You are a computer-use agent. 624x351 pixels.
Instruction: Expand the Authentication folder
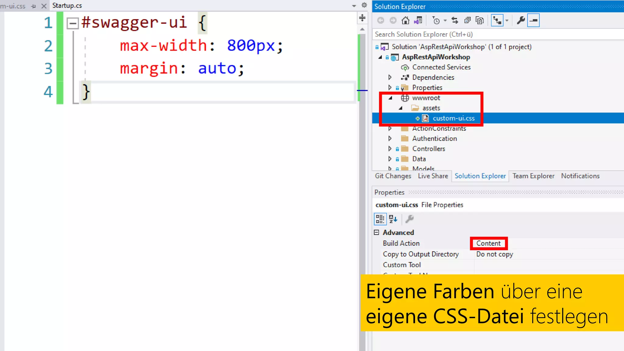click(x=390, y=139)
